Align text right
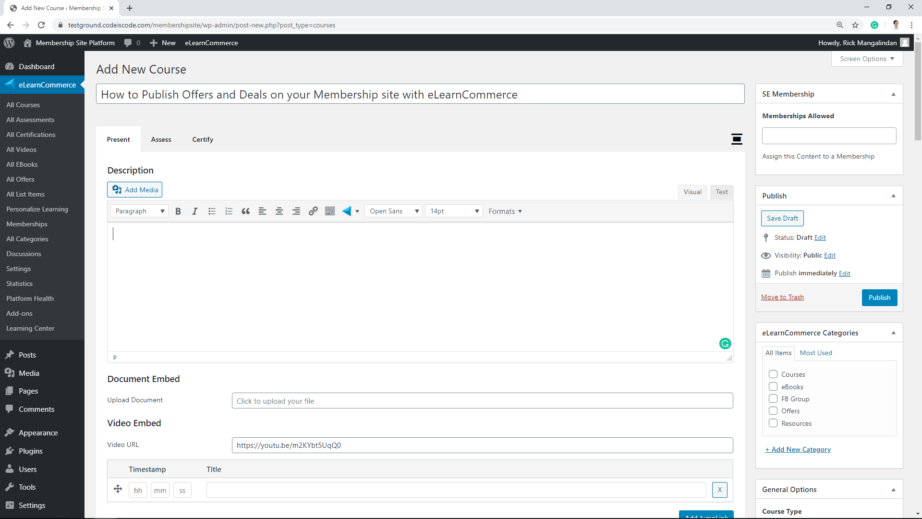This screenshot has height=519, width=922. coord(296,211)
